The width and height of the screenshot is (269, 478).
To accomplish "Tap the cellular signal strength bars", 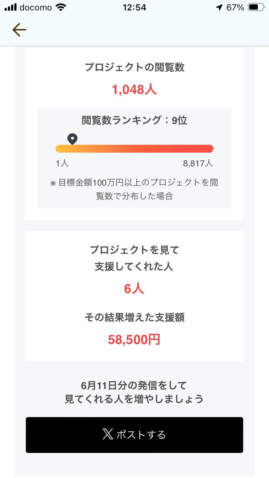I will (11, 8).
